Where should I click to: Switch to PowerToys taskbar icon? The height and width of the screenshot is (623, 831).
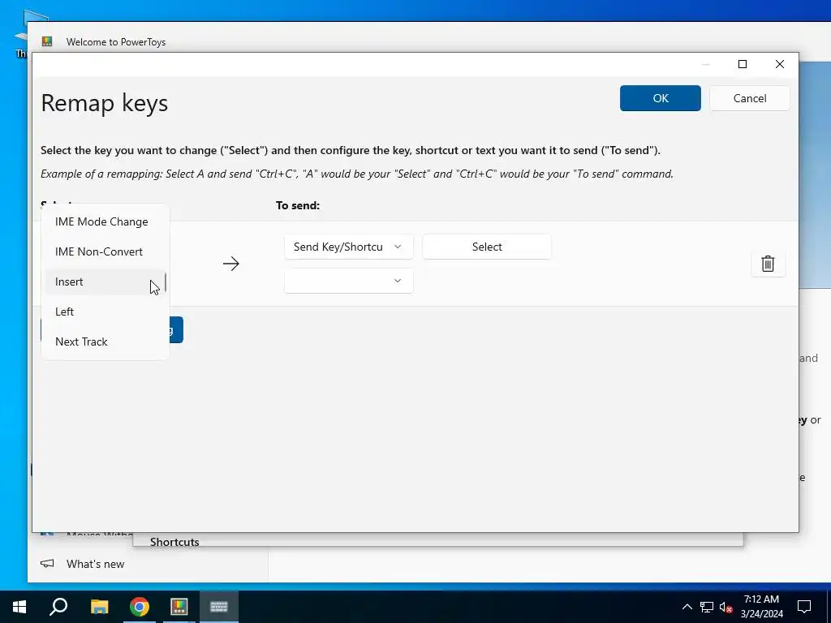click(179, 607)
